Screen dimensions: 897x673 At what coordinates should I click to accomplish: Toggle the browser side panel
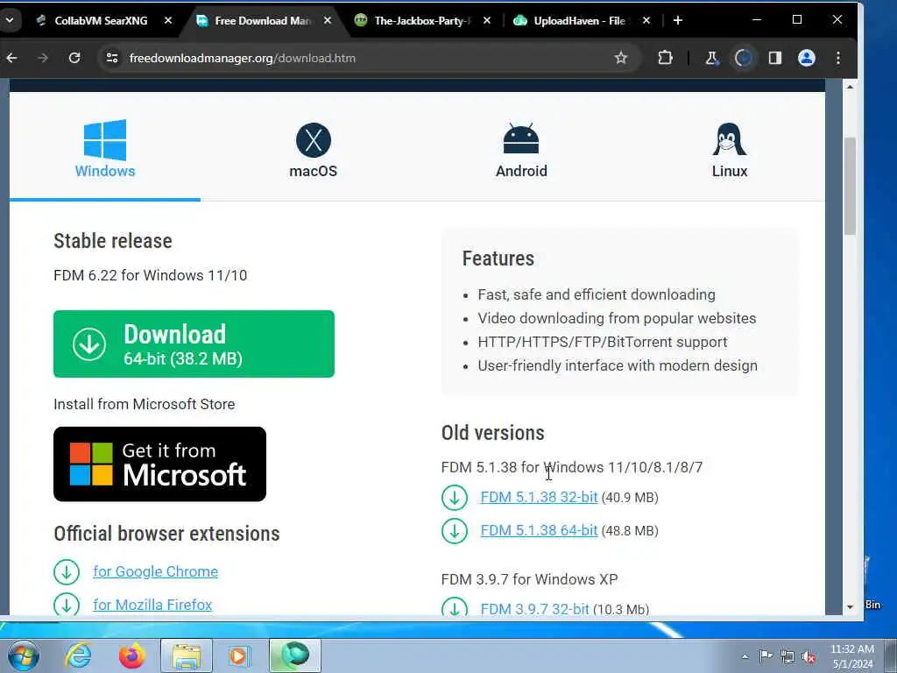tap(775, 58)
